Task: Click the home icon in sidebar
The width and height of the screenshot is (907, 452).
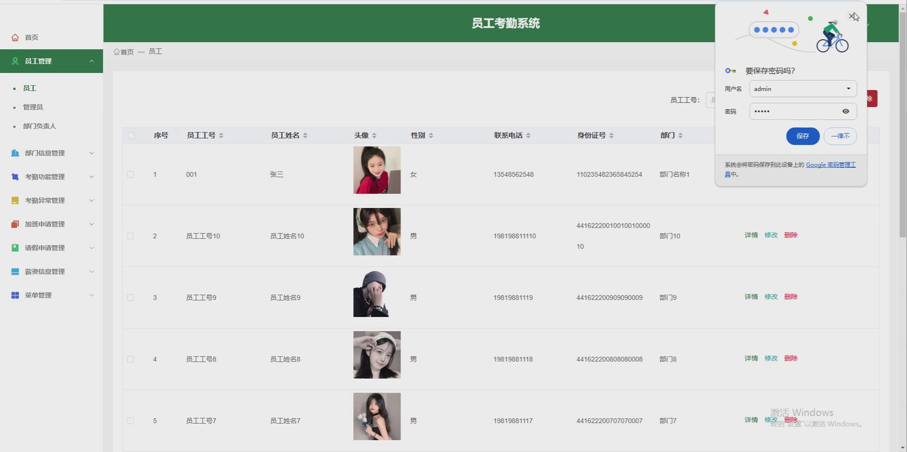Action: [x=15, y=37]
